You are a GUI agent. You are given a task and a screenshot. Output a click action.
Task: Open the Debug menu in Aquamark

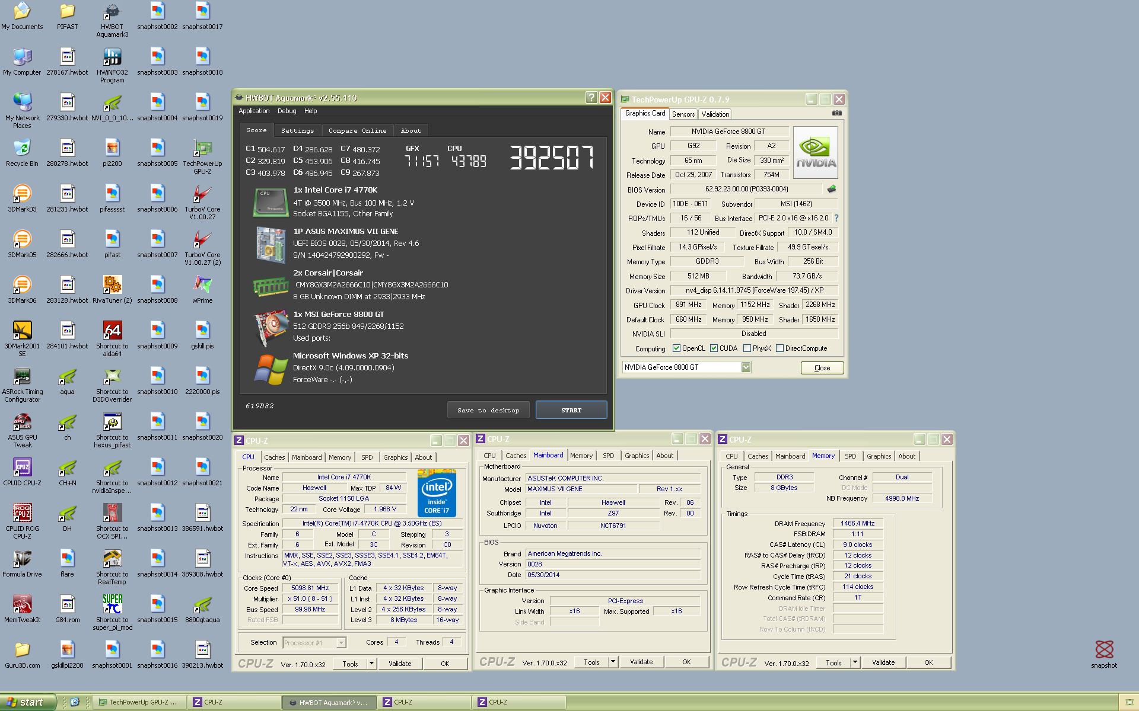[287, 111]
